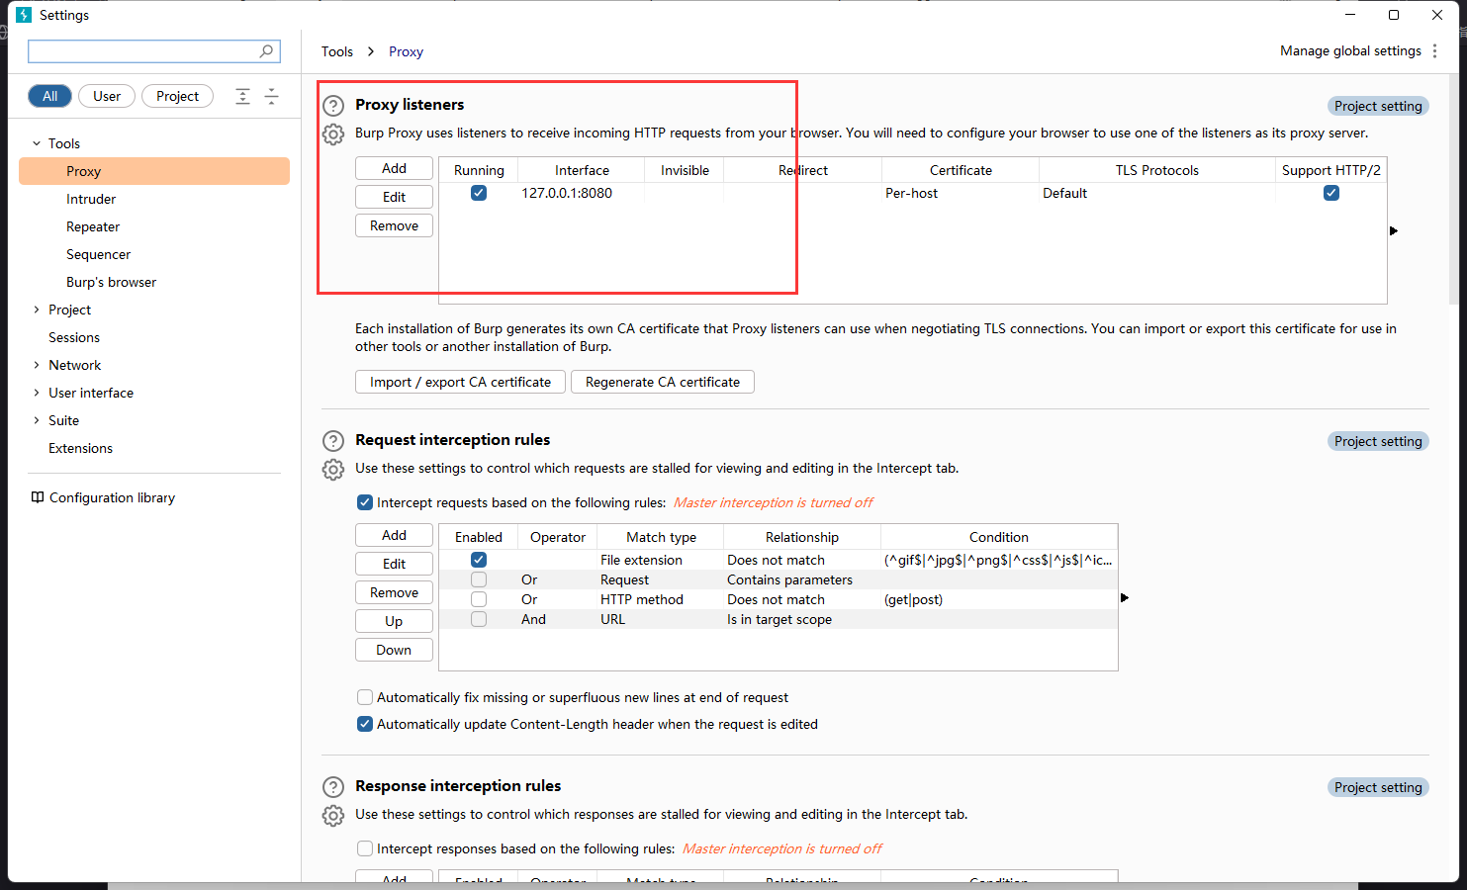The width and height of the screenshot is (1467, 890).
Task: Open Response interception rules gear options
Action: 333,816
